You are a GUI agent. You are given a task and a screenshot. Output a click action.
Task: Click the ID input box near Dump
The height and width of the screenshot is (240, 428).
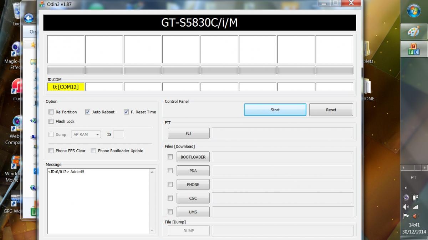118,134
